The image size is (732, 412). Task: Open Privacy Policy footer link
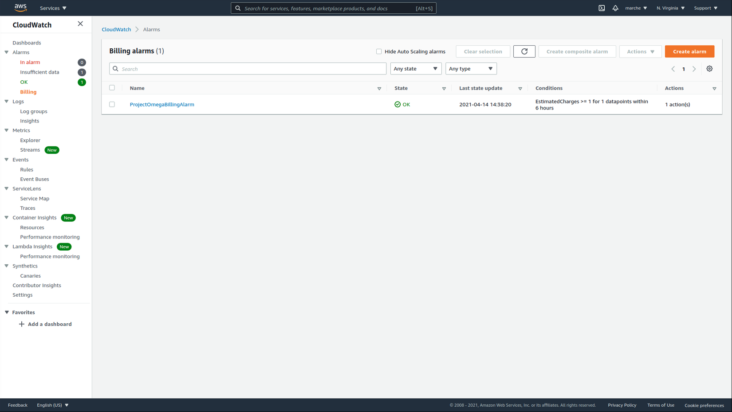pos(622,405)
